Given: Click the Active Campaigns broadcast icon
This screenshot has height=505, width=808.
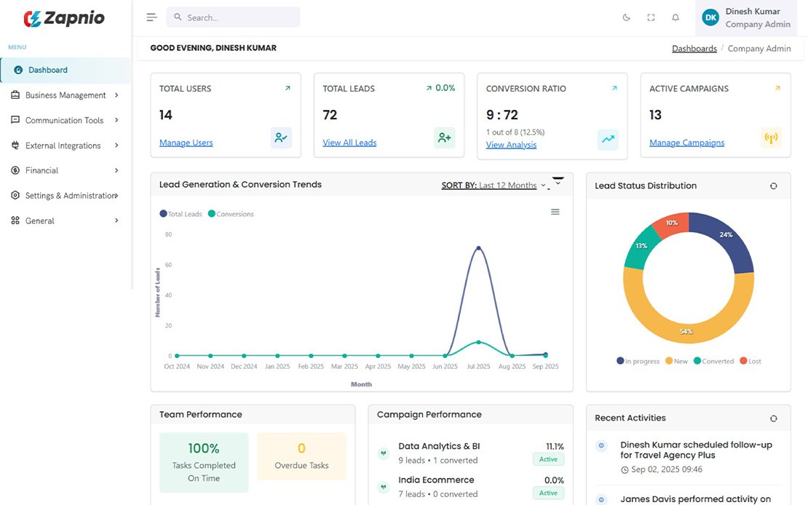Looking at the screenshot, I should point(771,138).
